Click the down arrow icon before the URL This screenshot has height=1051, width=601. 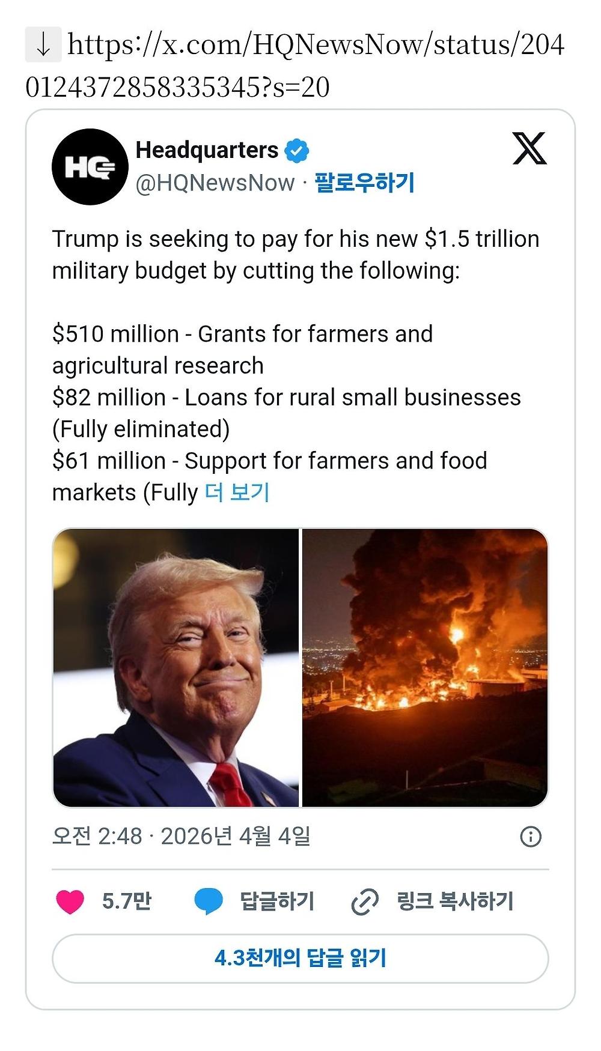pyautogui.click(x=43, y=45)
